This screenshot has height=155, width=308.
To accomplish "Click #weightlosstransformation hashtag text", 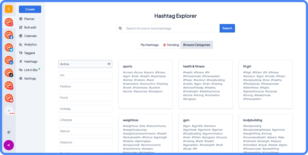I will coord(140,134).
